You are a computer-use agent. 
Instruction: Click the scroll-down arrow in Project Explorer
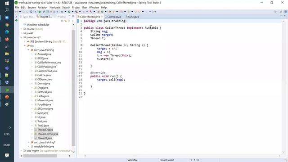click(x=73, y=152)
